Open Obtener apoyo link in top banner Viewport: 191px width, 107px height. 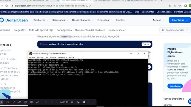click(x=164, y=12)
